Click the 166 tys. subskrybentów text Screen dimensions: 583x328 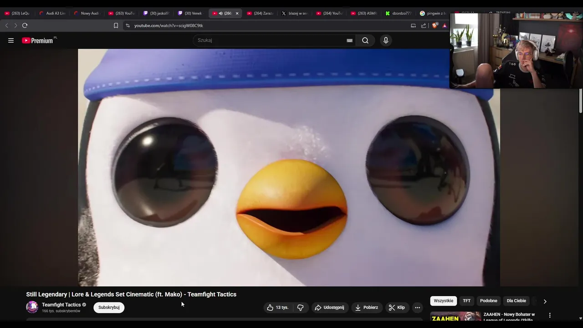pyautogui.click(x=61, y=311)
